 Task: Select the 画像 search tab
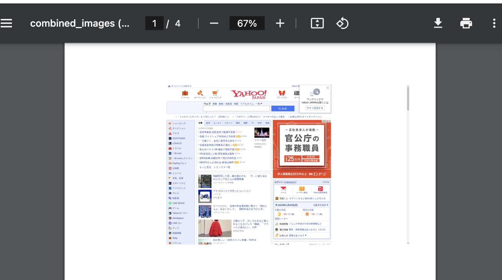click(x=214, y=104)
